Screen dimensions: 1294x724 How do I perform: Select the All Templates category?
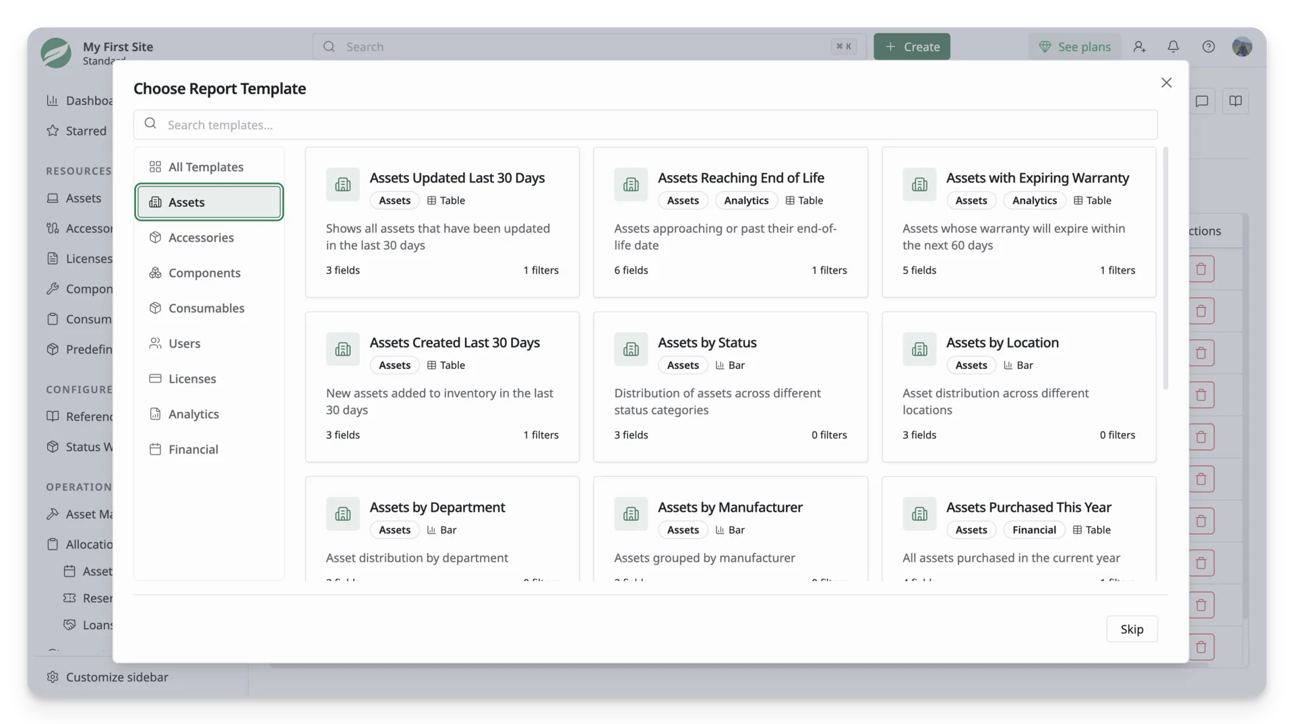(209, 166)
